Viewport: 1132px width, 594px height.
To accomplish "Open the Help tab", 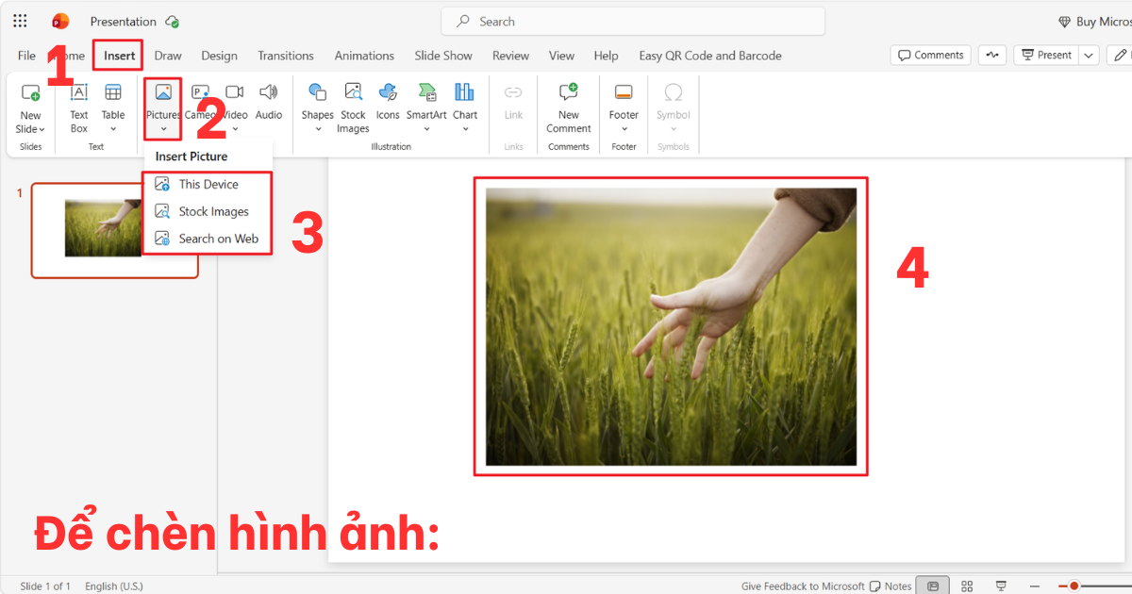I will coord(607,56).
